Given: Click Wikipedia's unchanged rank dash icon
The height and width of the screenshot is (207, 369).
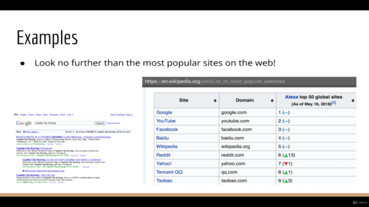Looking at the screenshot, I should pyautogui.click(x=286, y=147).
